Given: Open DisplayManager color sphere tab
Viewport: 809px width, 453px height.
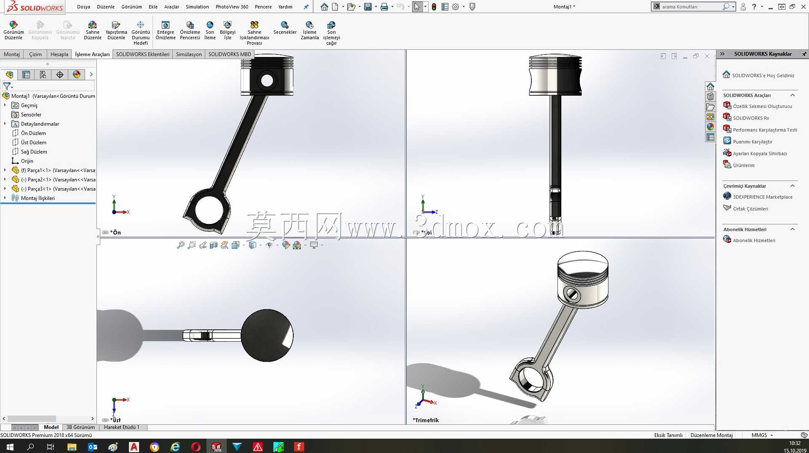Looking at the screenshot, I should coord(77,75).
